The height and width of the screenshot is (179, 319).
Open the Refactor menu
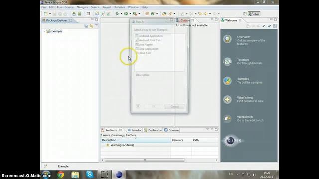[x=120, y=7]
